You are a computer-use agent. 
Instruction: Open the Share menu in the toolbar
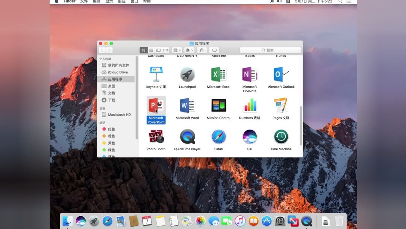(201, 50)
